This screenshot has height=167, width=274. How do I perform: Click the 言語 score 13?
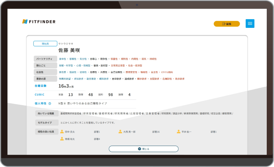(70, 95)
